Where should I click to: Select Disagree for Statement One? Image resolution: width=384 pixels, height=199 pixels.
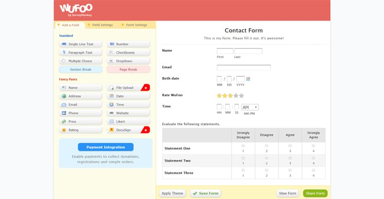click(x=266, y=146)
